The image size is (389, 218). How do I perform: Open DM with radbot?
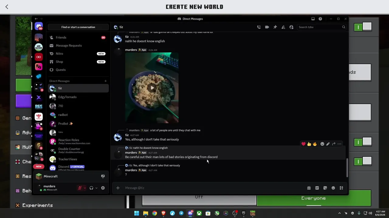[x=78, y=115]
